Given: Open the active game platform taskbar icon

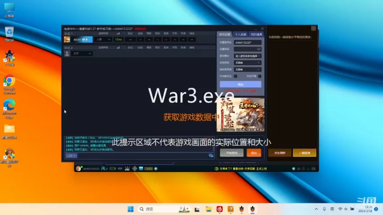Looking at the screenshot, I should (253, 209).
